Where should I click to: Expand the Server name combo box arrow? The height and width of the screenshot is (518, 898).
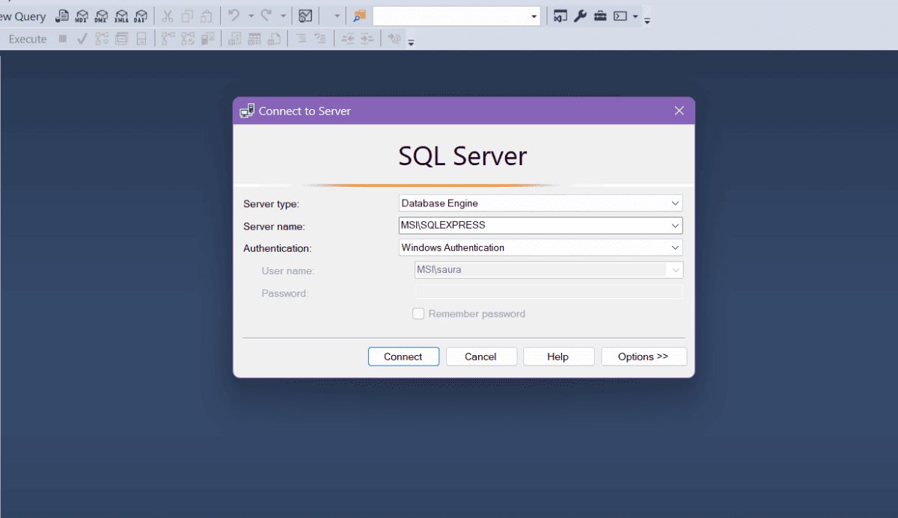click(676, 225)
